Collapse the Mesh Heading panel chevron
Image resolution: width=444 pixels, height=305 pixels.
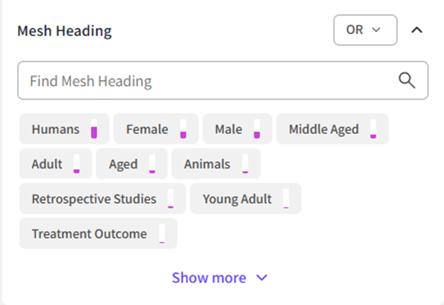(x=417, y=30)
